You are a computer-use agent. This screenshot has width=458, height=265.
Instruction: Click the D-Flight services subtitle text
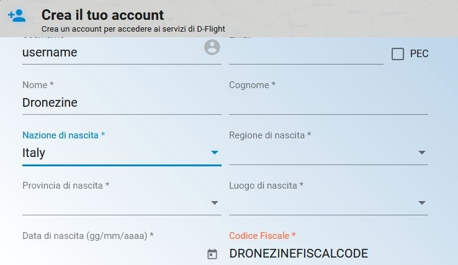pyautogui.click(x=133, y=29)
